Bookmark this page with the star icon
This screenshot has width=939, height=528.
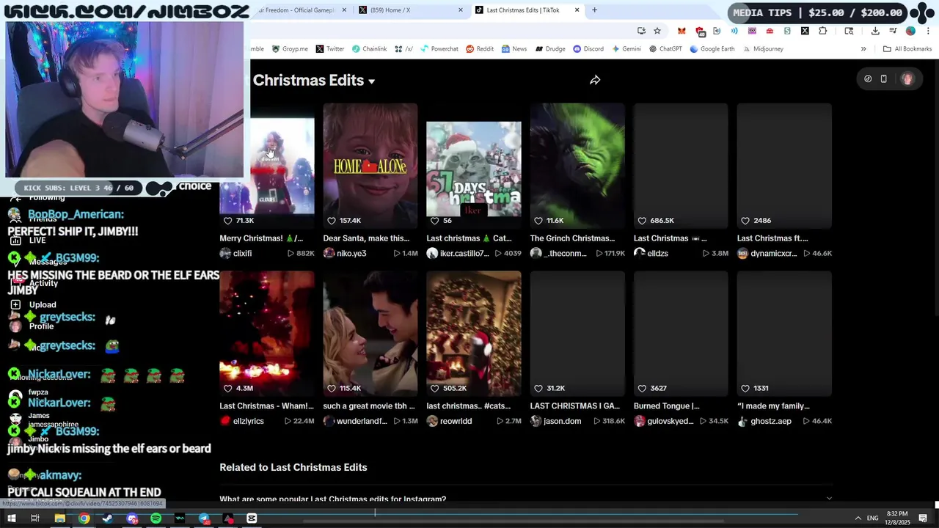tap(657, 31)
